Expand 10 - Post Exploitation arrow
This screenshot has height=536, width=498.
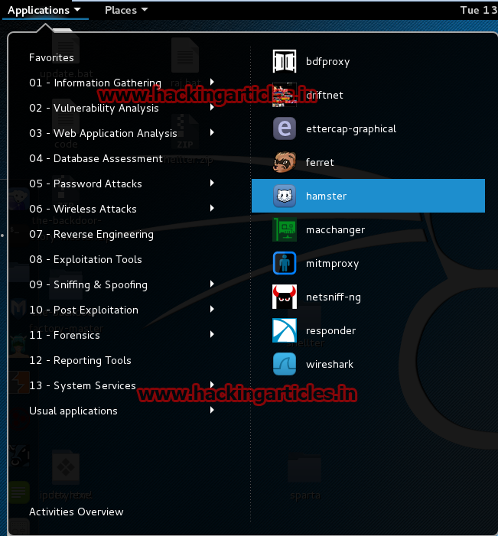(212, 309)
